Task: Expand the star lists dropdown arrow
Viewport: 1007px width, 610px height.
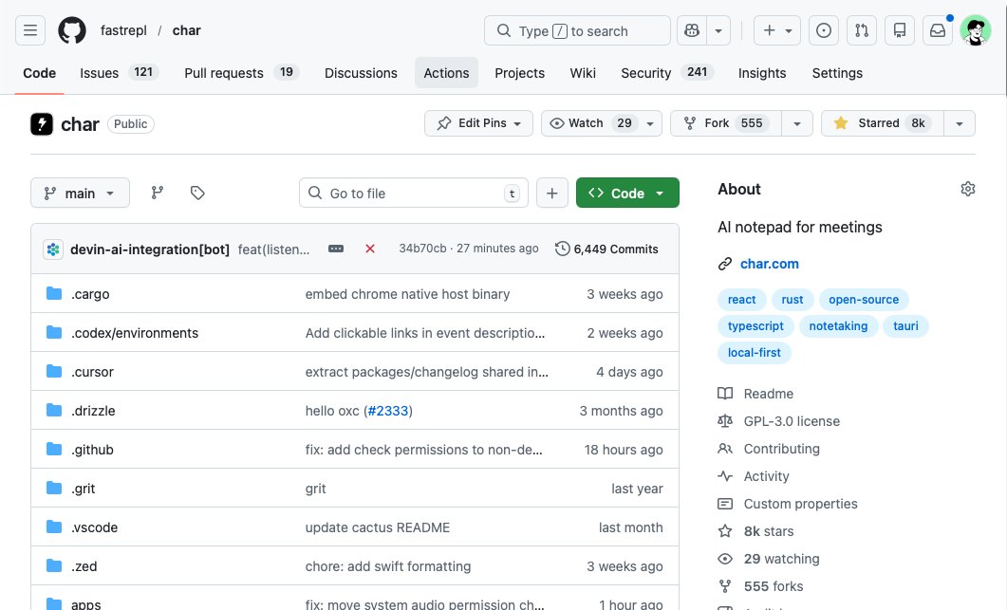Action: [960, 124]
